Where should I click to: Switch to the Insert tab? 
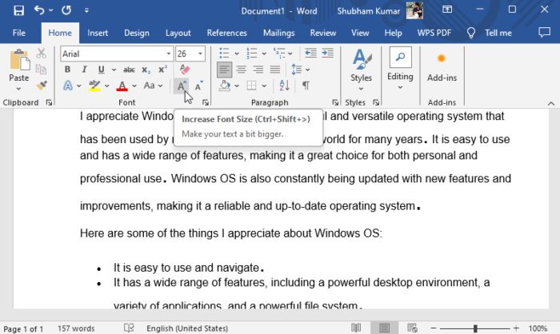(x=98, y=33)
